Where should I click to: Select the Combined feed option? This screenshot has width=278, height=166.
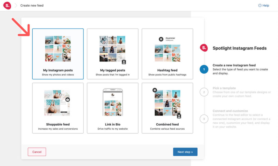point(167,108)
